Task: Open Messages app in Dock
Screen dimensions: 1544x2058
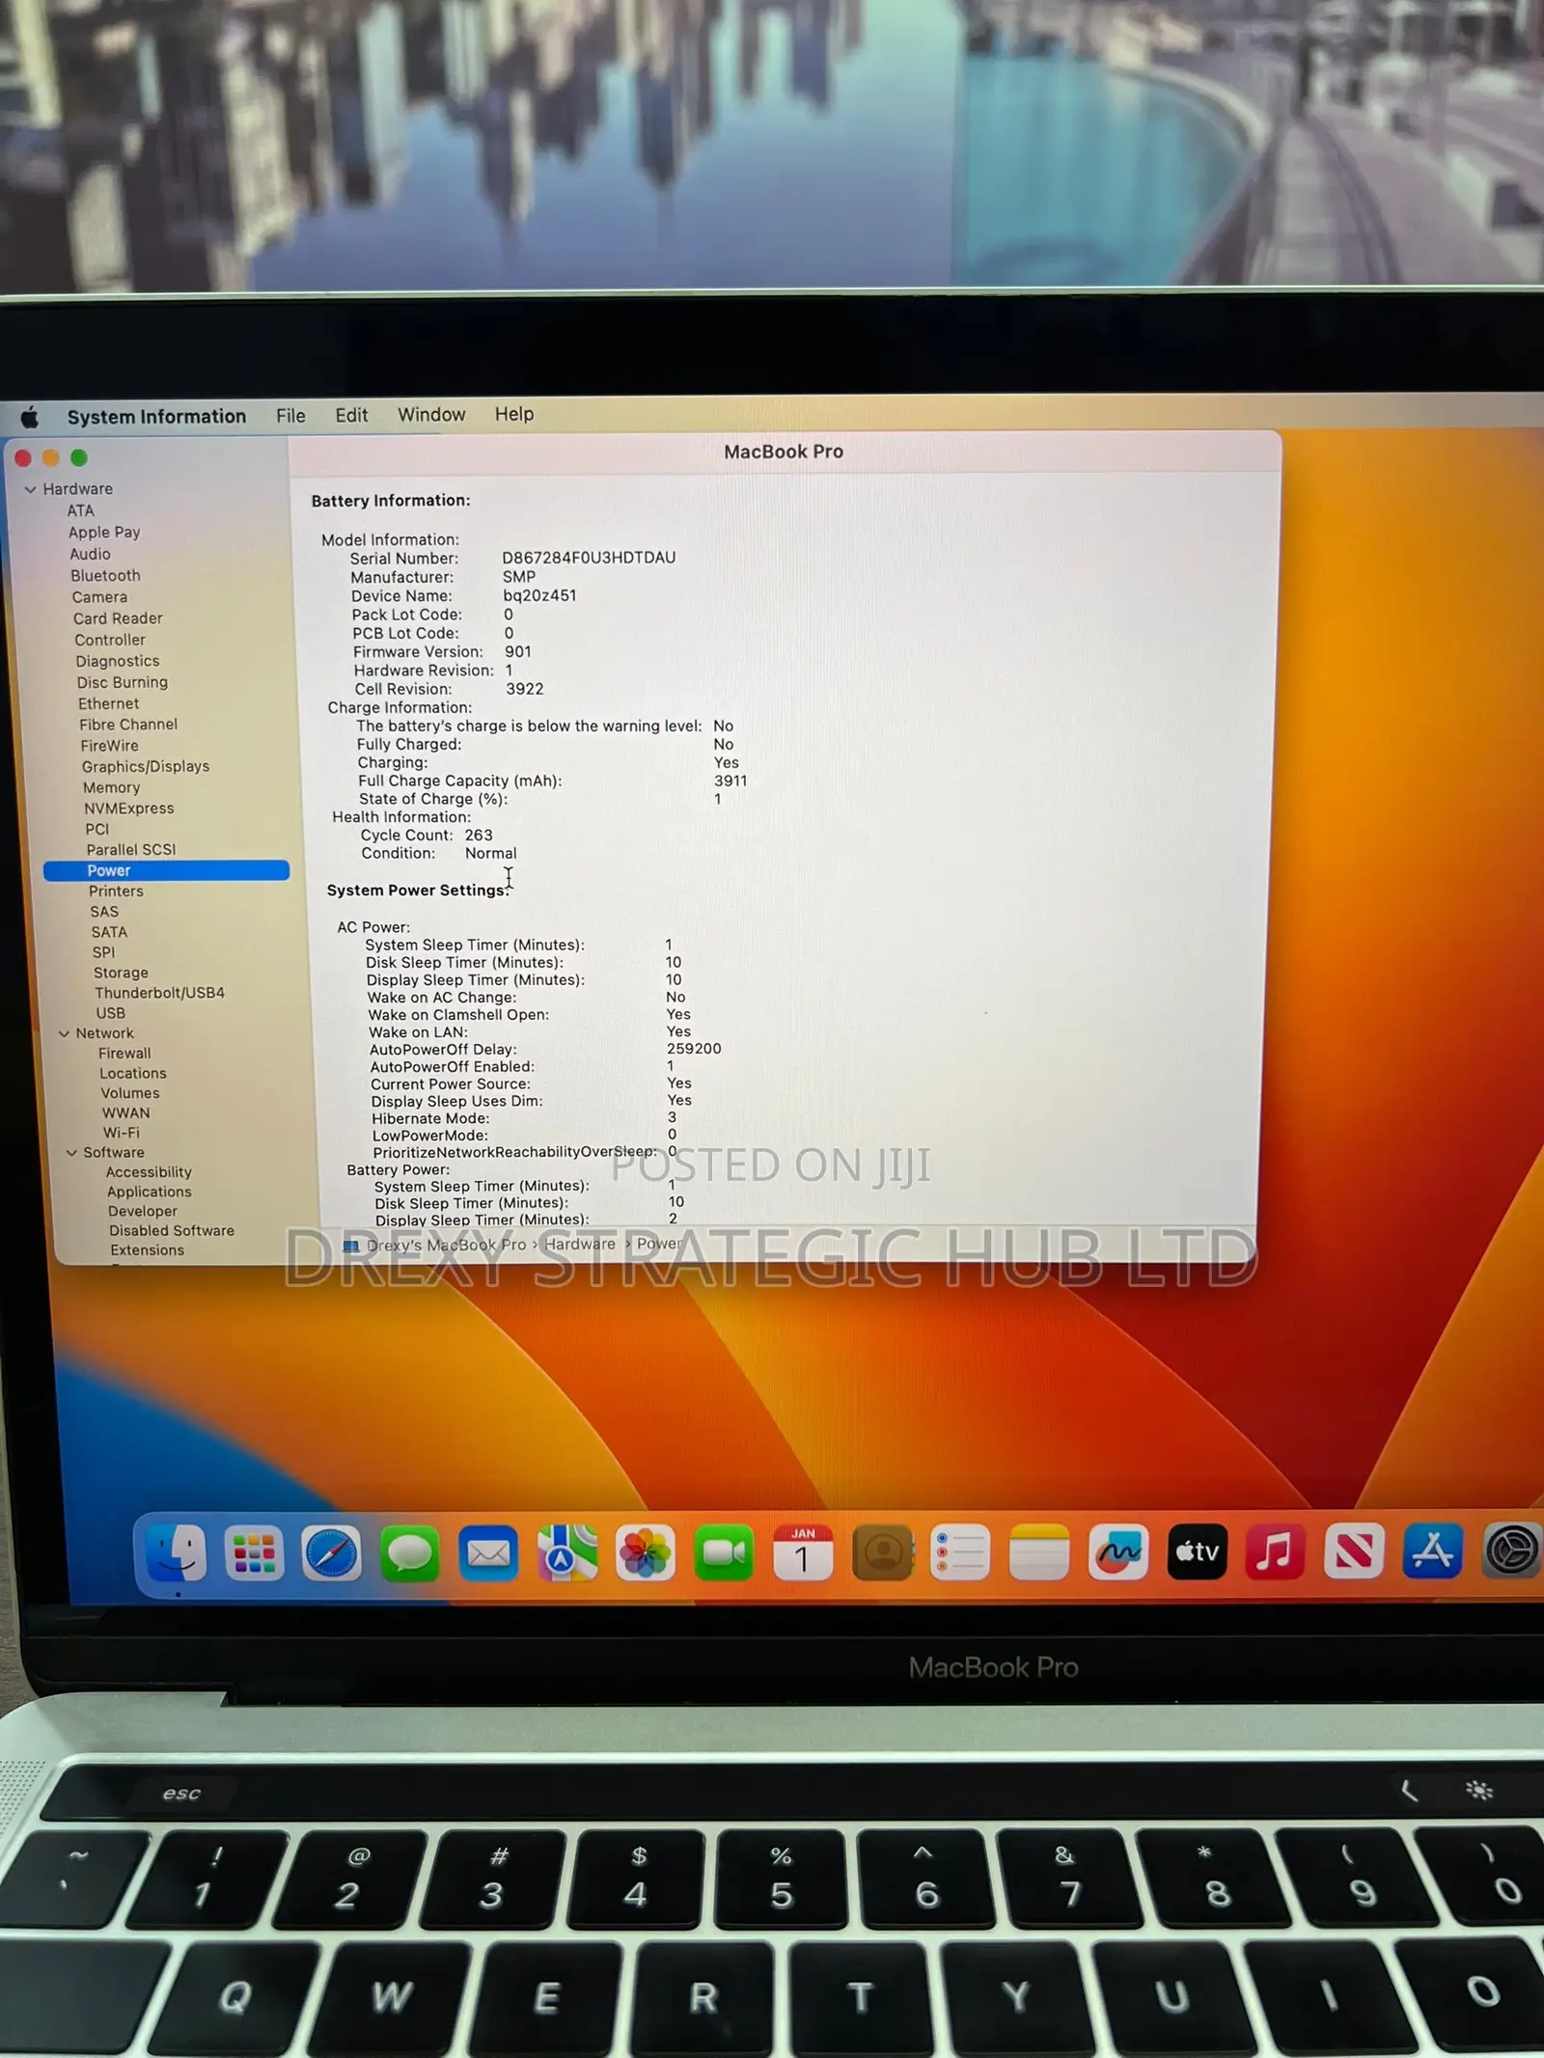Action: [410, 1552]
